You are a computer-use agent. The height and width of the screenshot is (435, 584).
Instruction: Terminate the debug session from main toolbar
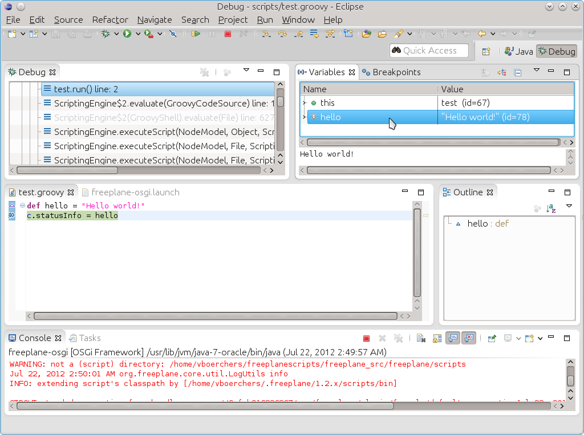tap(228, 34)
